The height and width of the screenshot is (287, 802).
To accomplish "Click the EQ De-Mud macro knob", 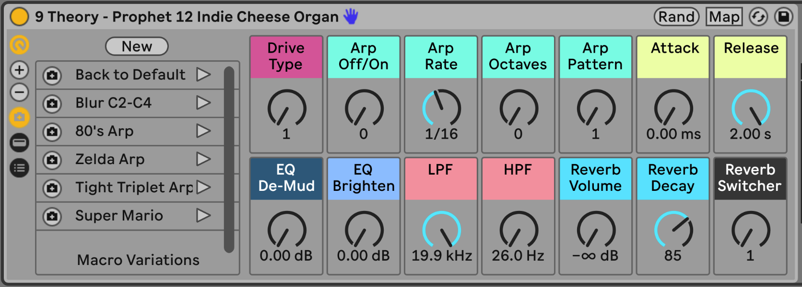I will 287,230.
